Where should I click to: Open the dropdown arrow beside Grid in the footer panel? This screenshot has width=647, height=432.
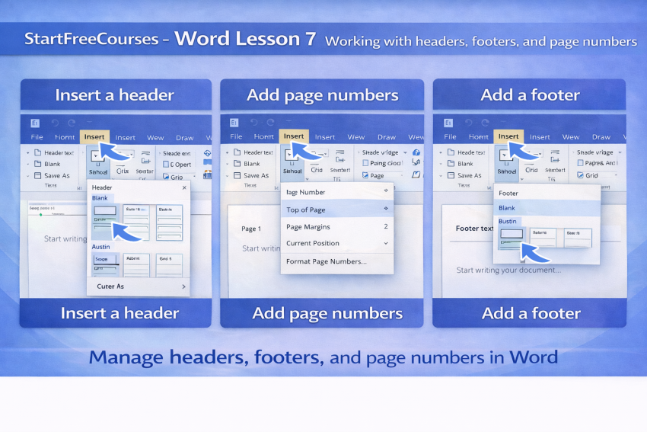point(616,175)
